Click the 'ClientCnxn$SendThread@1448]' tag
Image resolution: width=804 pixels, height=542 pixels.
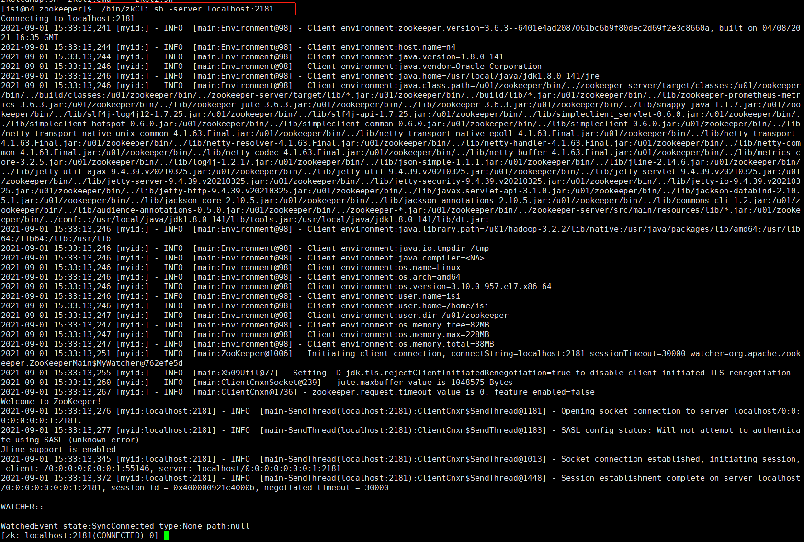point(482,478)
